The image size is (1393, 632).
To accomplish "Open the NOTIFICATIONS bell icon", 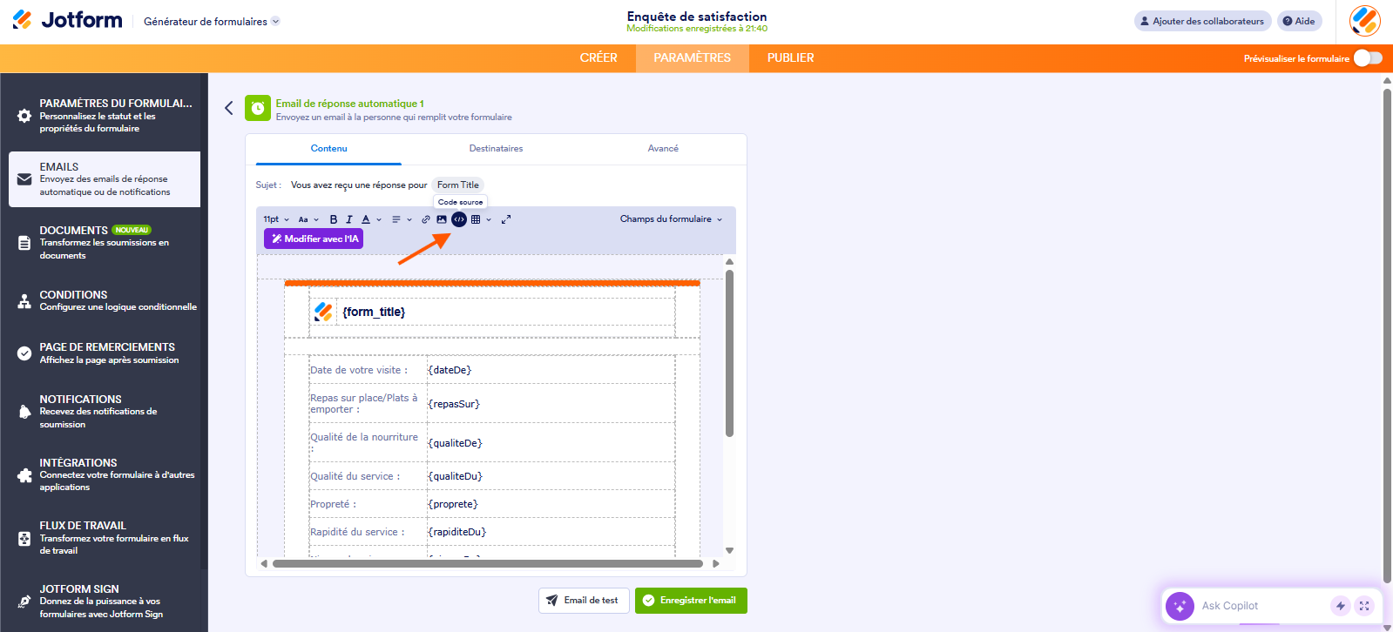I will (24, 412).
